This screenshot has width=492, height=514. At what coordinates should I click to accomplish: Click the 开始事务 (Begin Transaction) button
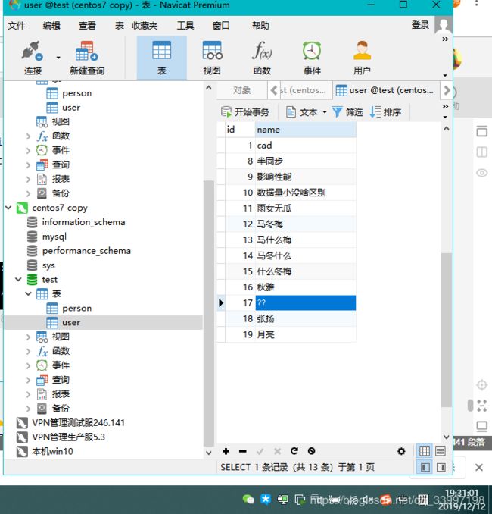tap(245, 112)
